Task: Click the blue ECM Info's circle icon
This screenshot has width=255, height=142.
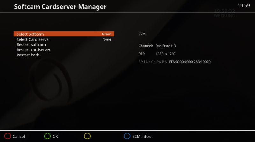Action: (x=127, y=136)
